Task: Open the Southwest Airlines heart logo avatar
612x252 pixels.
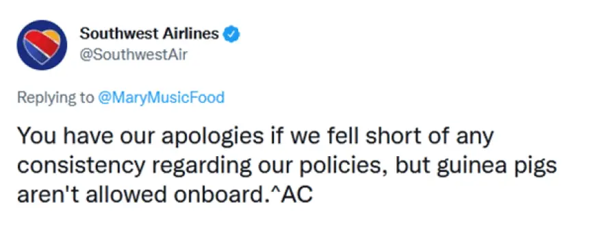Action: (x=42, y=45)
